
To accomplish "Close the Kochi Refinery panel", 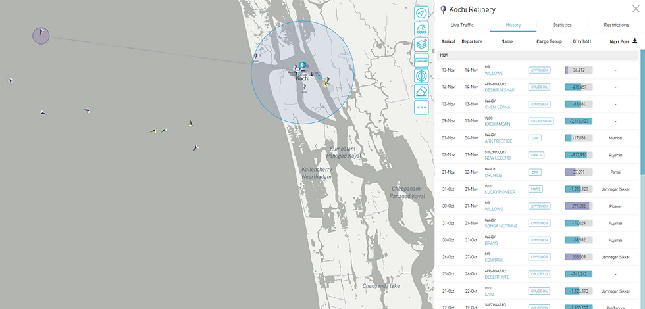I will pos(636,9).
